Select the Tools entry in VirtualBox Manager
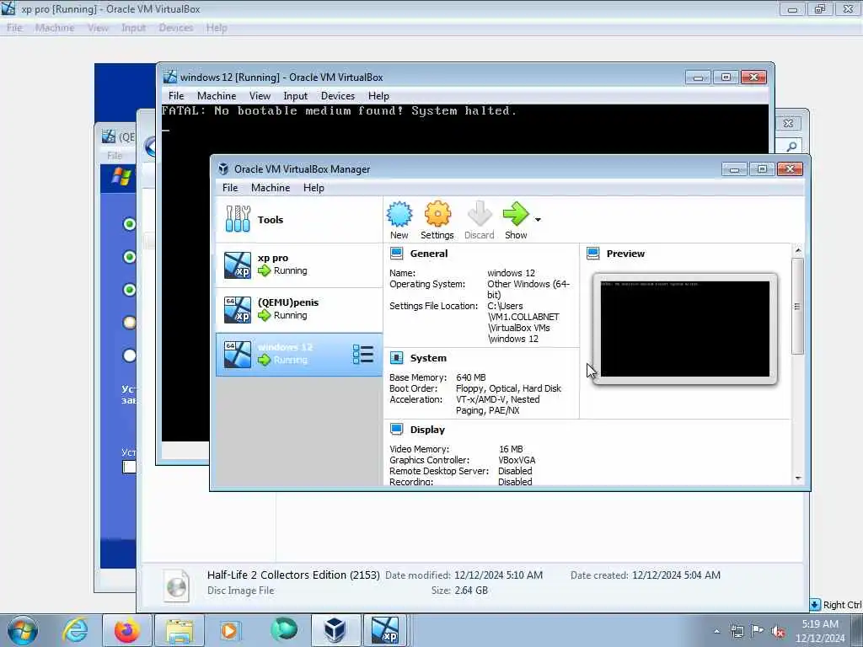 click(299, 220)
